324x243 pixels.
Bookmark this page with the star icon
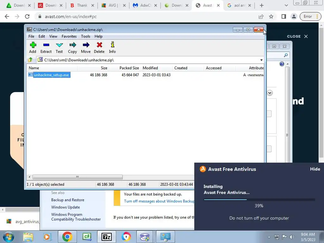click(271, 16)
